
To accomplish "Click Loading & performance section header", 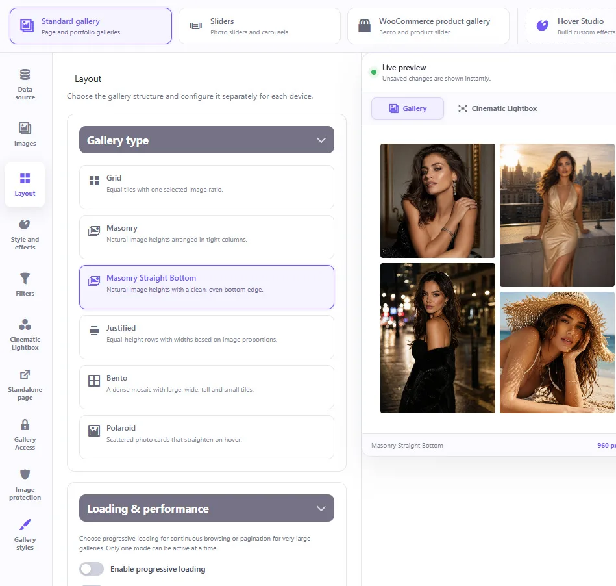I will point(206,508).
